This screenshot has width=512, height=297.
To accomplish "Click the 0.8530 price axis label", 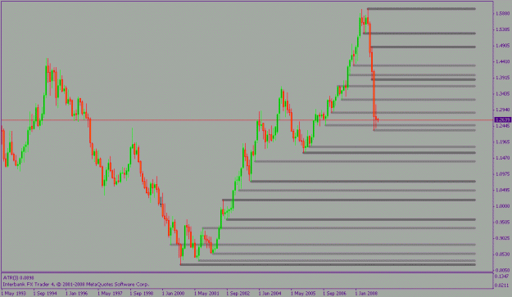I will [x=503, y=254].
